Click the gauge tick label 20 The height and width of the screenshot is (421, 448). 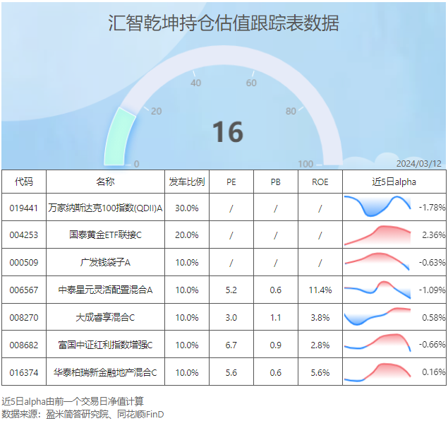click(157, 111)
